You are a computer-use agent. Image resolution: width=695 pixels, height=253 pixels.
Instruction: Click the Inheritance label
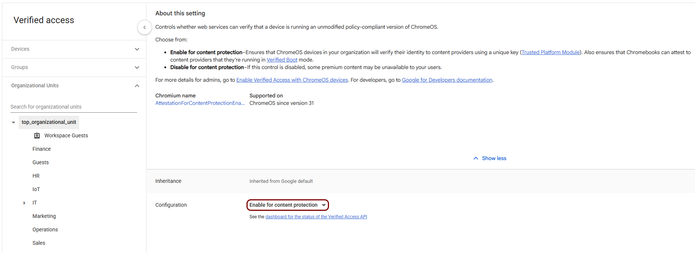point(168,181)
